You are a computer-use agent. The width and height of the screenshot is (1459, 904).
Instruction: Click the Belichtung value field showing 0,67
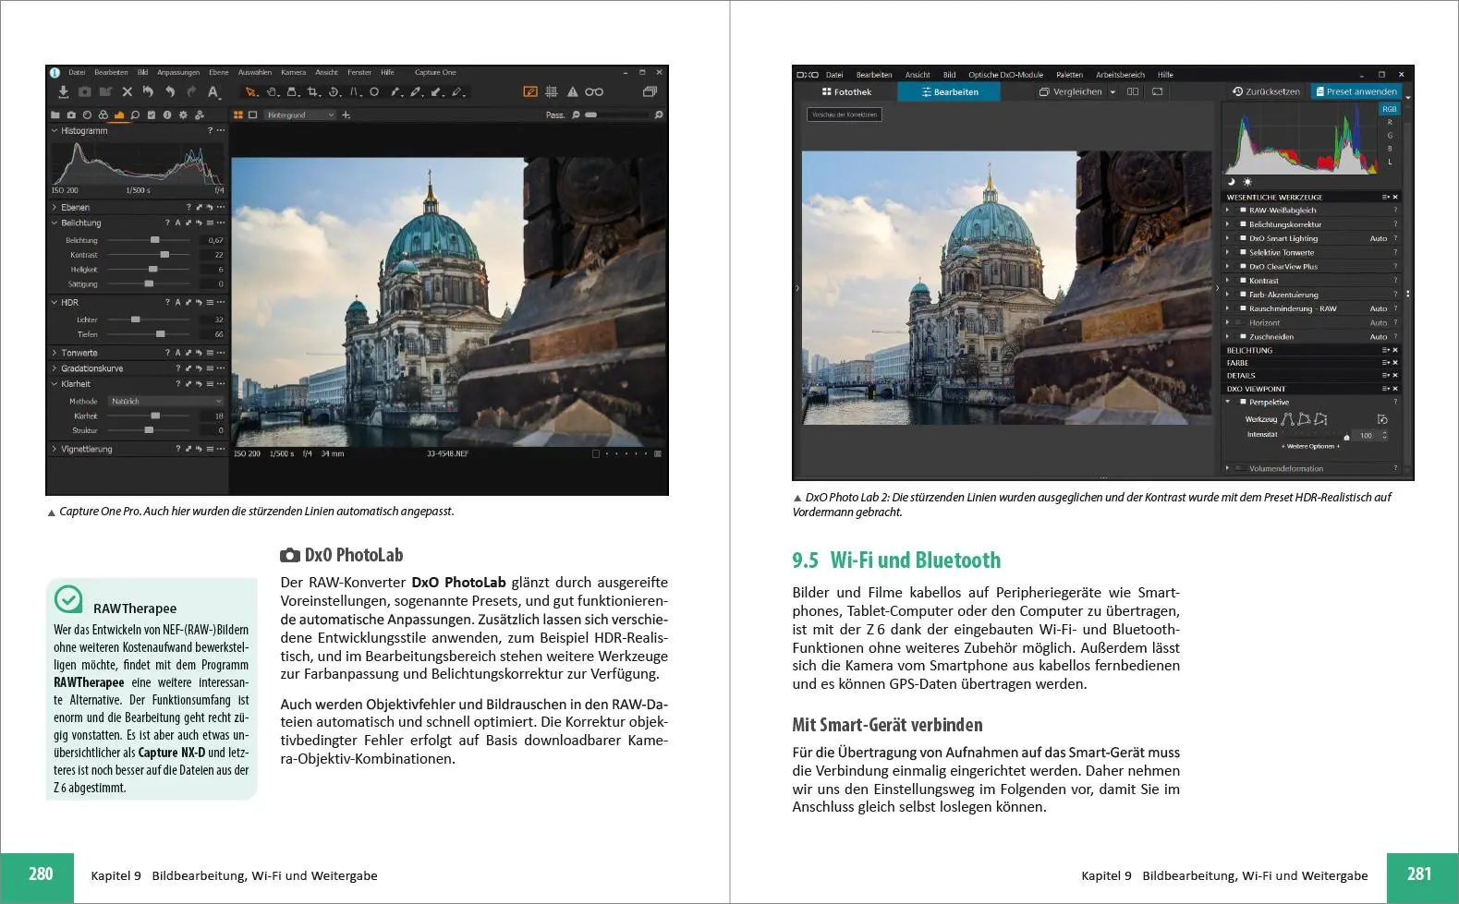pos(213,240)
